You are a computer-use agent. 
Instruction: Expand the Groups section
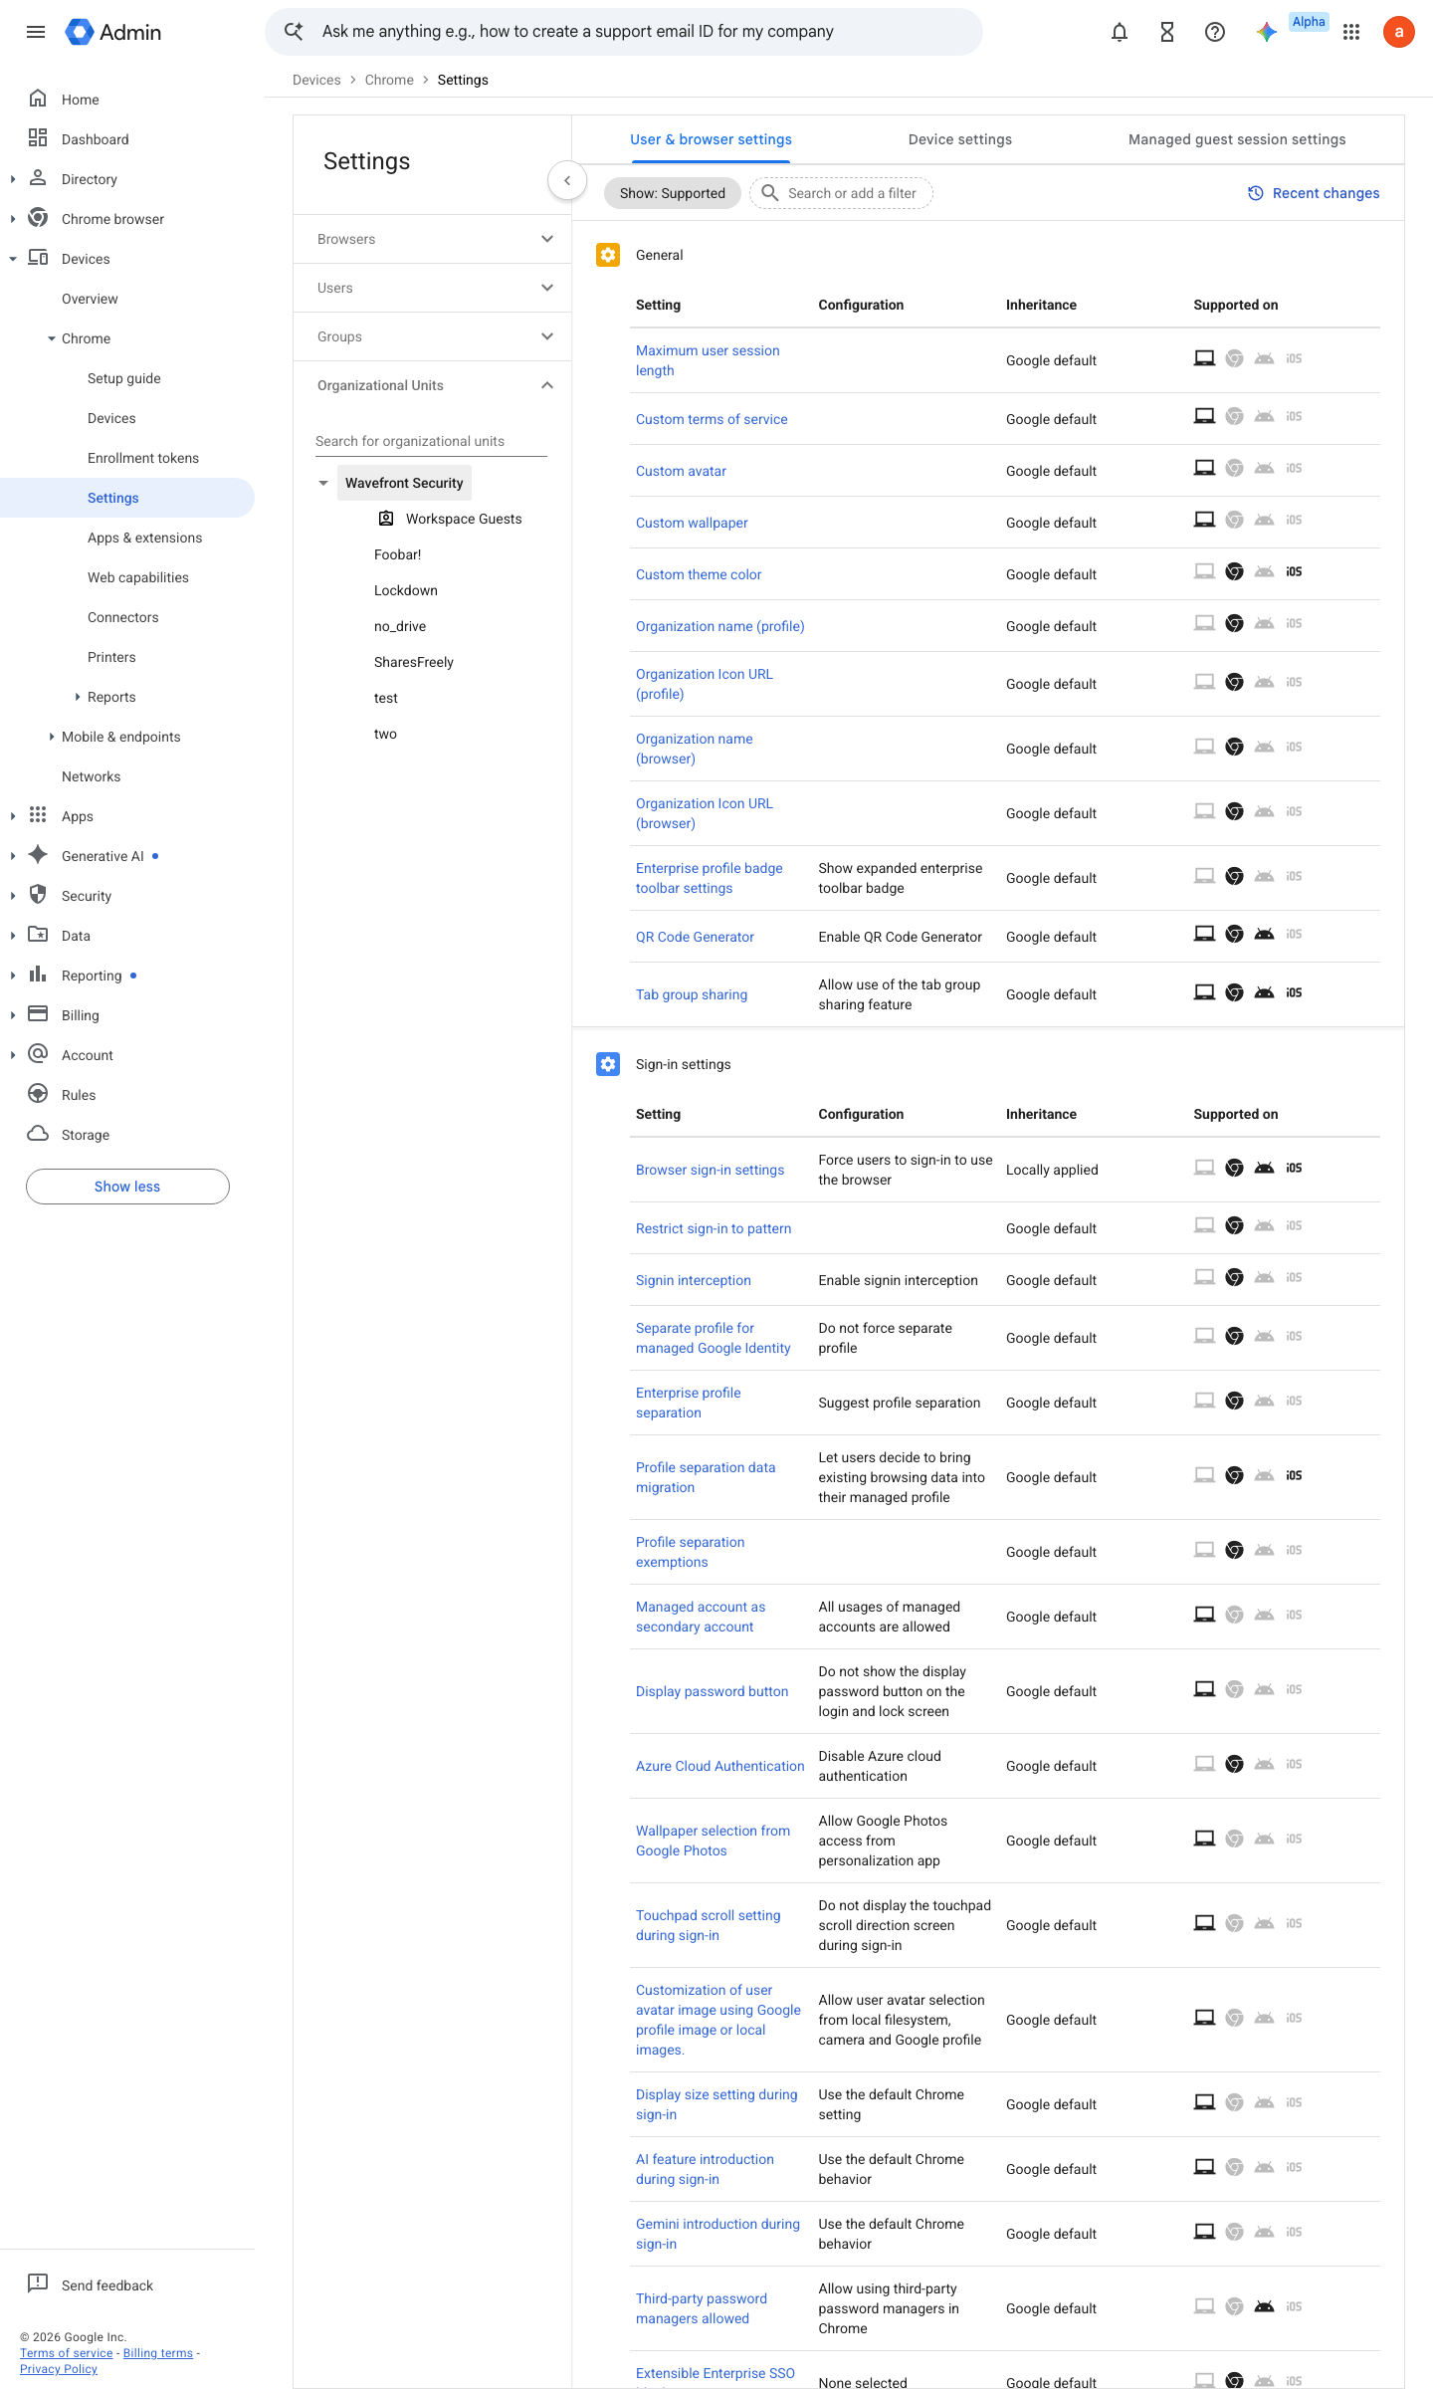pos(547,336)
